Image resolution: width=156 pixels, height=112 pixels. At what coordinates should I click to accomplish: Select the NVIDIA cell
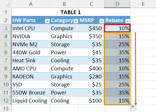[31, 36]
